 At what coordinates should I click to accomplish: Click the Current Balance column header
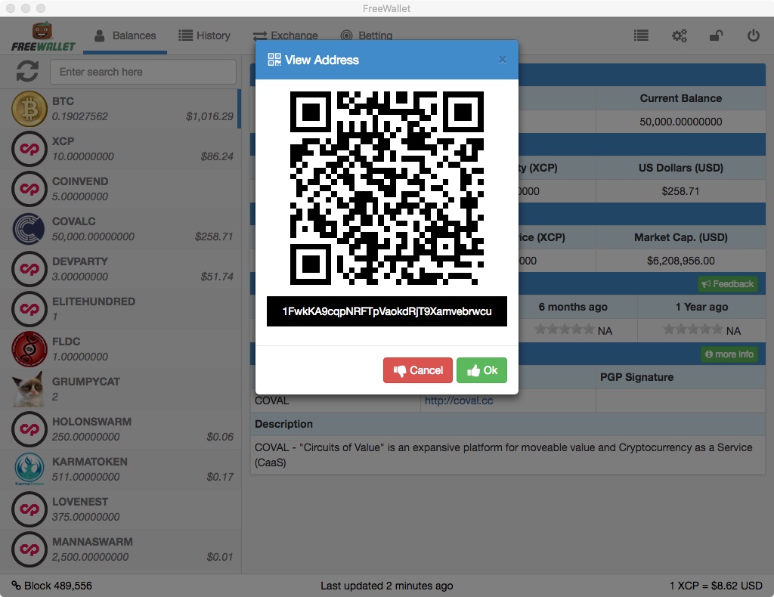681,98
